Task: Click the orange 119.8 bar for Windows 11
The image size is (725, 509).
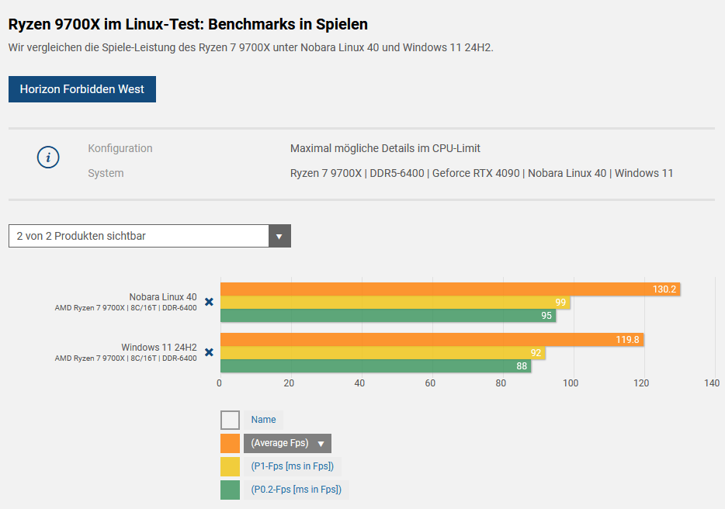Action: [x=432, y=340]
